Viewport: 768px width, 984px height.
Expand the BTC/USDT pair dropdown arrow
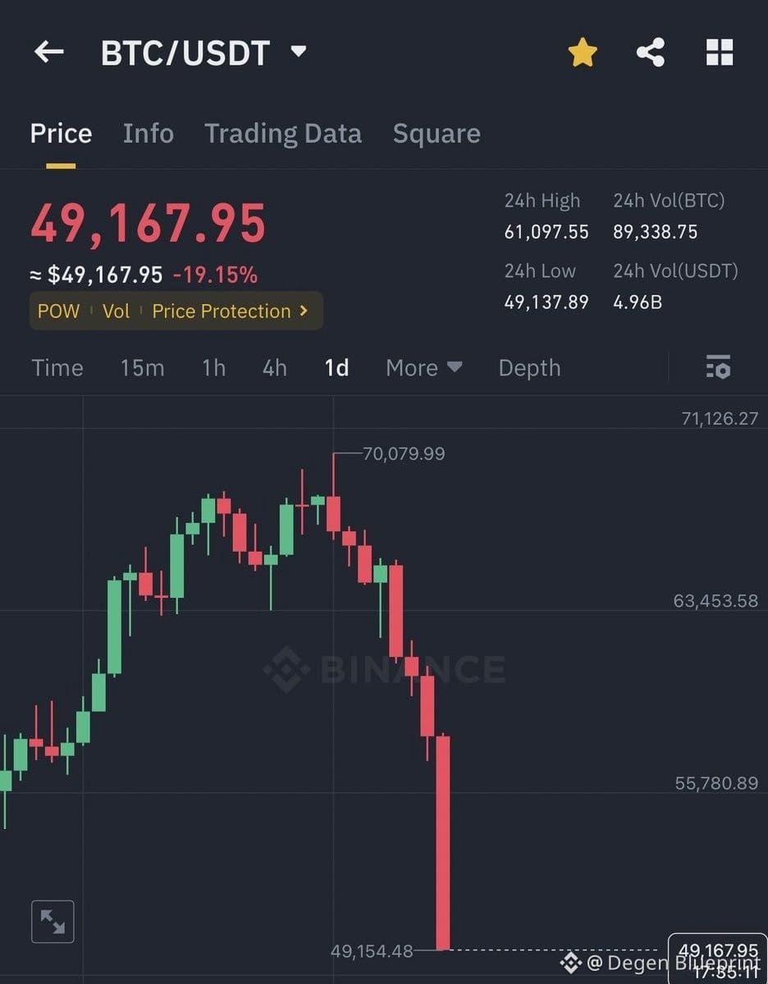pyautogui.click(x=299, y=52)
